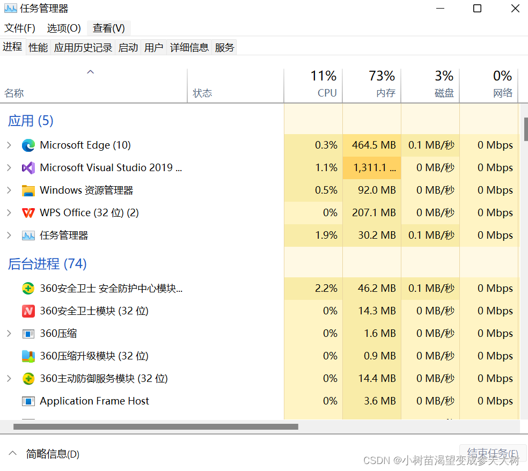Click the 207.1 MB memory cell
Viewport: 528px width, 471px height.
pos(372,213)
